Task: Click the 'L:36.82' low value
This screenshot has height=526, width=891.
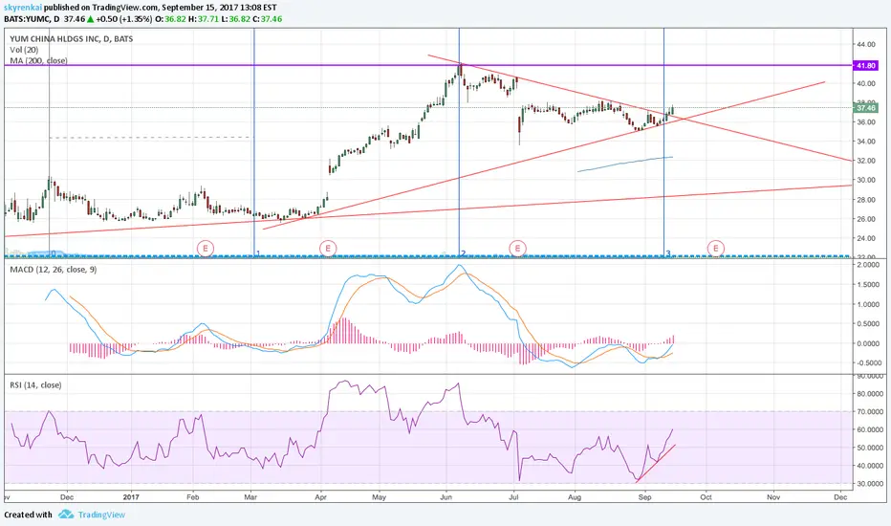Action: click(x=234, y=19)
